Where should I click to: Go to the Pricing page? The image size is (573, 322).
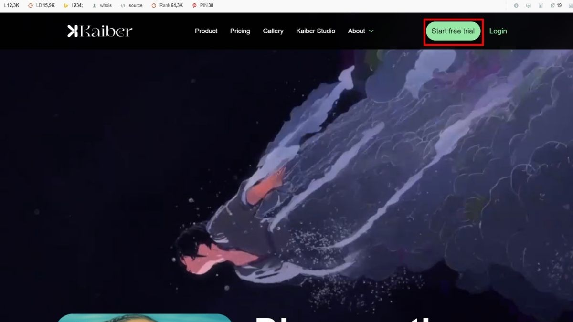tap(240, 31)
